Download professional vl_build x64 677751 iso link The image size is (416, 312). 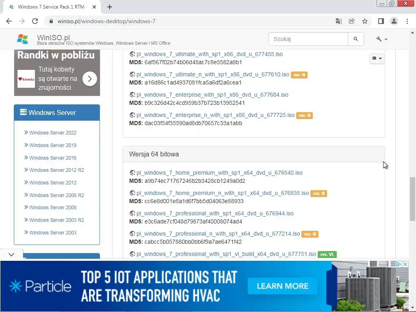[226, 254]
